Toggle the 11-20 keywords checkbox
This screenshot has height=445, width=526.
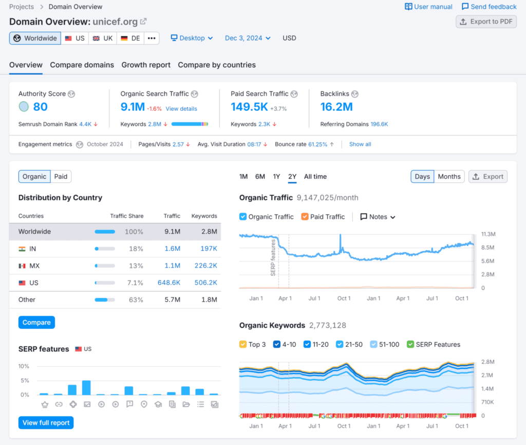click(x=307, y=344)
